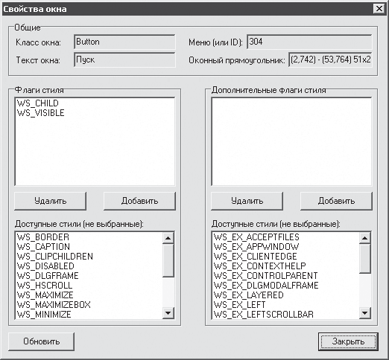Click up arrow of WS styles list scrollbar
This screenshot has width=389, height=360.
(168, 238)
